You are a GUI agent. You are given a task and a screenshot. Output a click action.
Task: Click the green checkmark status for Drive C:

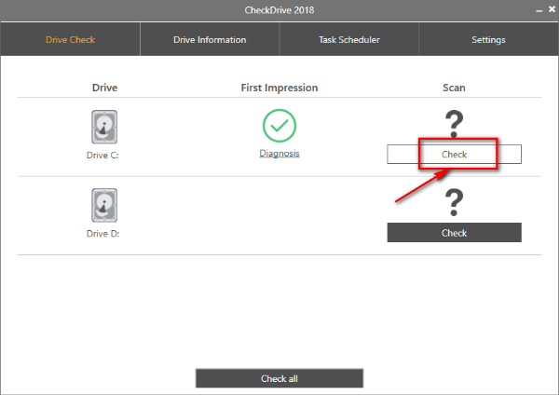pos(280,126)
